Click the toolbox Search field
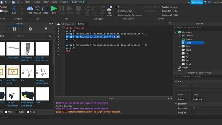Viewport: 222px width, 125px height. (x=32, y=36)
